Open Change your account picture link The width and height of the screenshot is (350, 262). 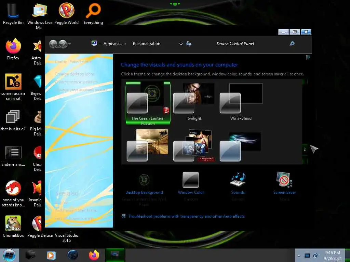81,90
